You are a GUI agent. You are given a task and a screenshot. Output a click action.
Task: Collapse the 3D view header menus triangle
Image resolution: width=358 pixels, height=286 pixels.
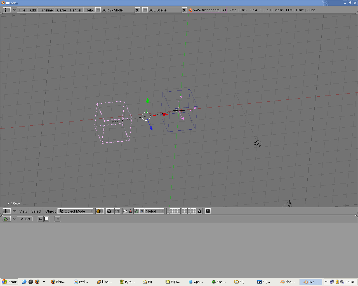pyautogui.click(x=15, y=211)
